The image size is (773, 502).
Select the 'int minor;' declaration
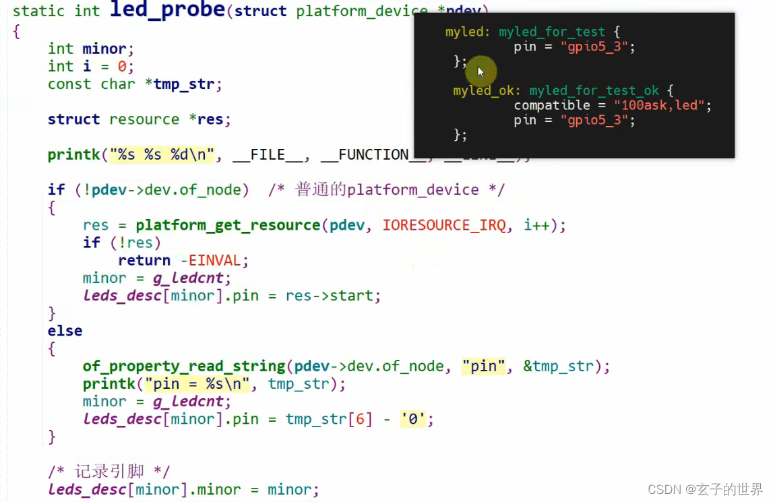tap(91, 49)
